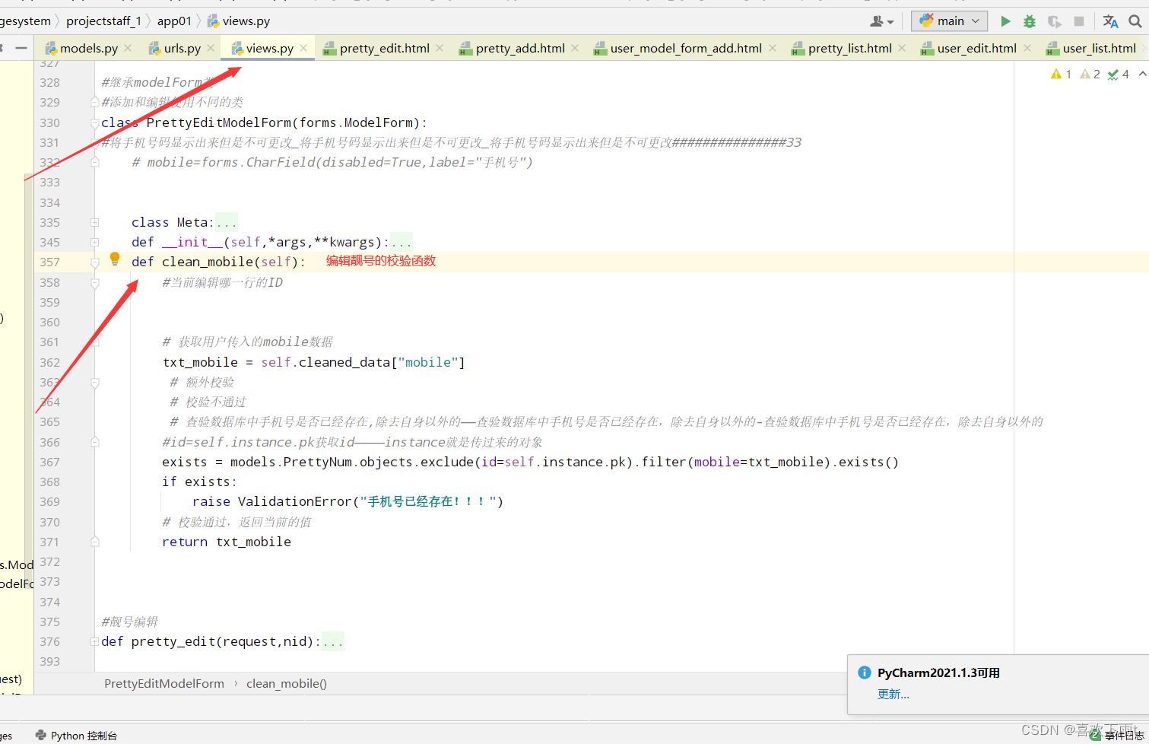Close the views.py tab
This screenshot has height=744, width=1149.
[x=303, y=48]
